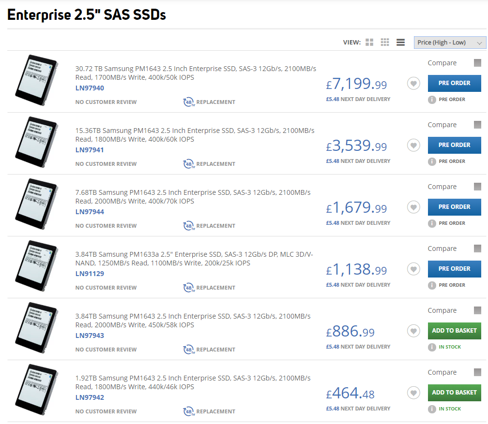Tick Compare checkbox for 30.72 TB PM1643
The width and height of the screenshot is (488, 424).
coord(477,63)
